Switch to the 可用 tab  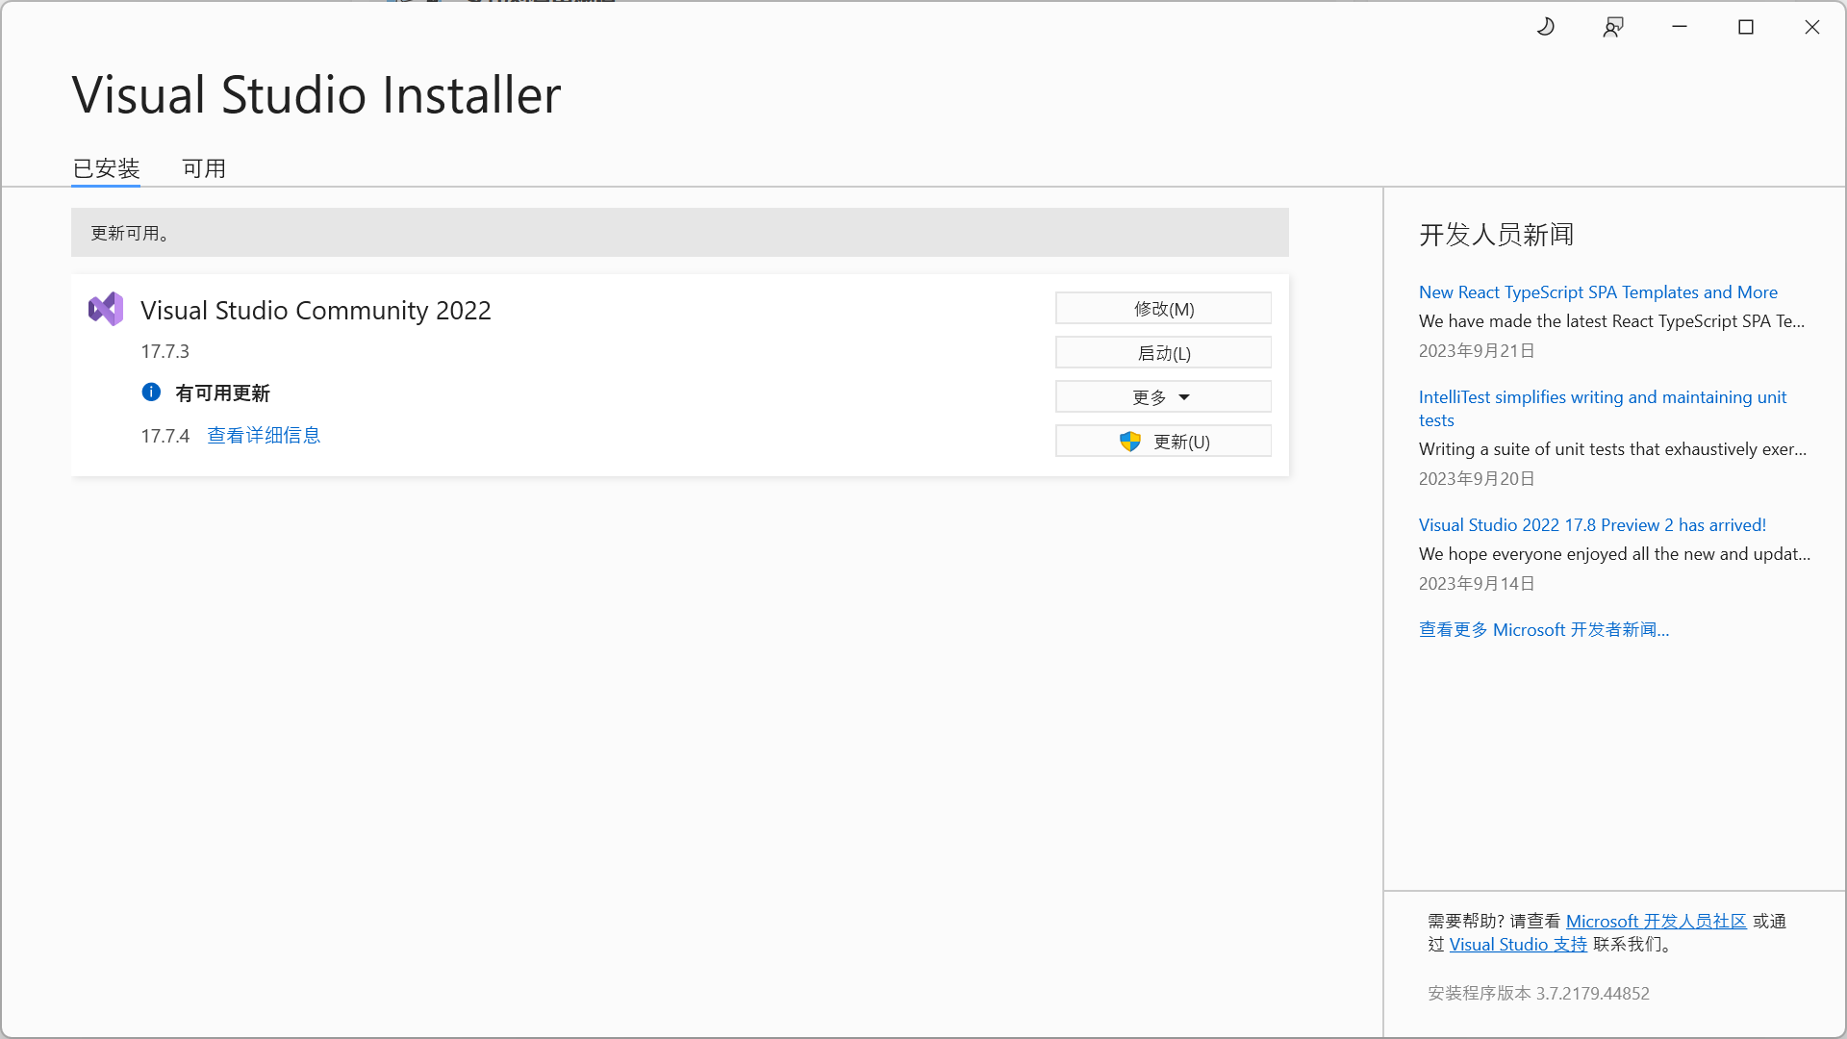204,168
